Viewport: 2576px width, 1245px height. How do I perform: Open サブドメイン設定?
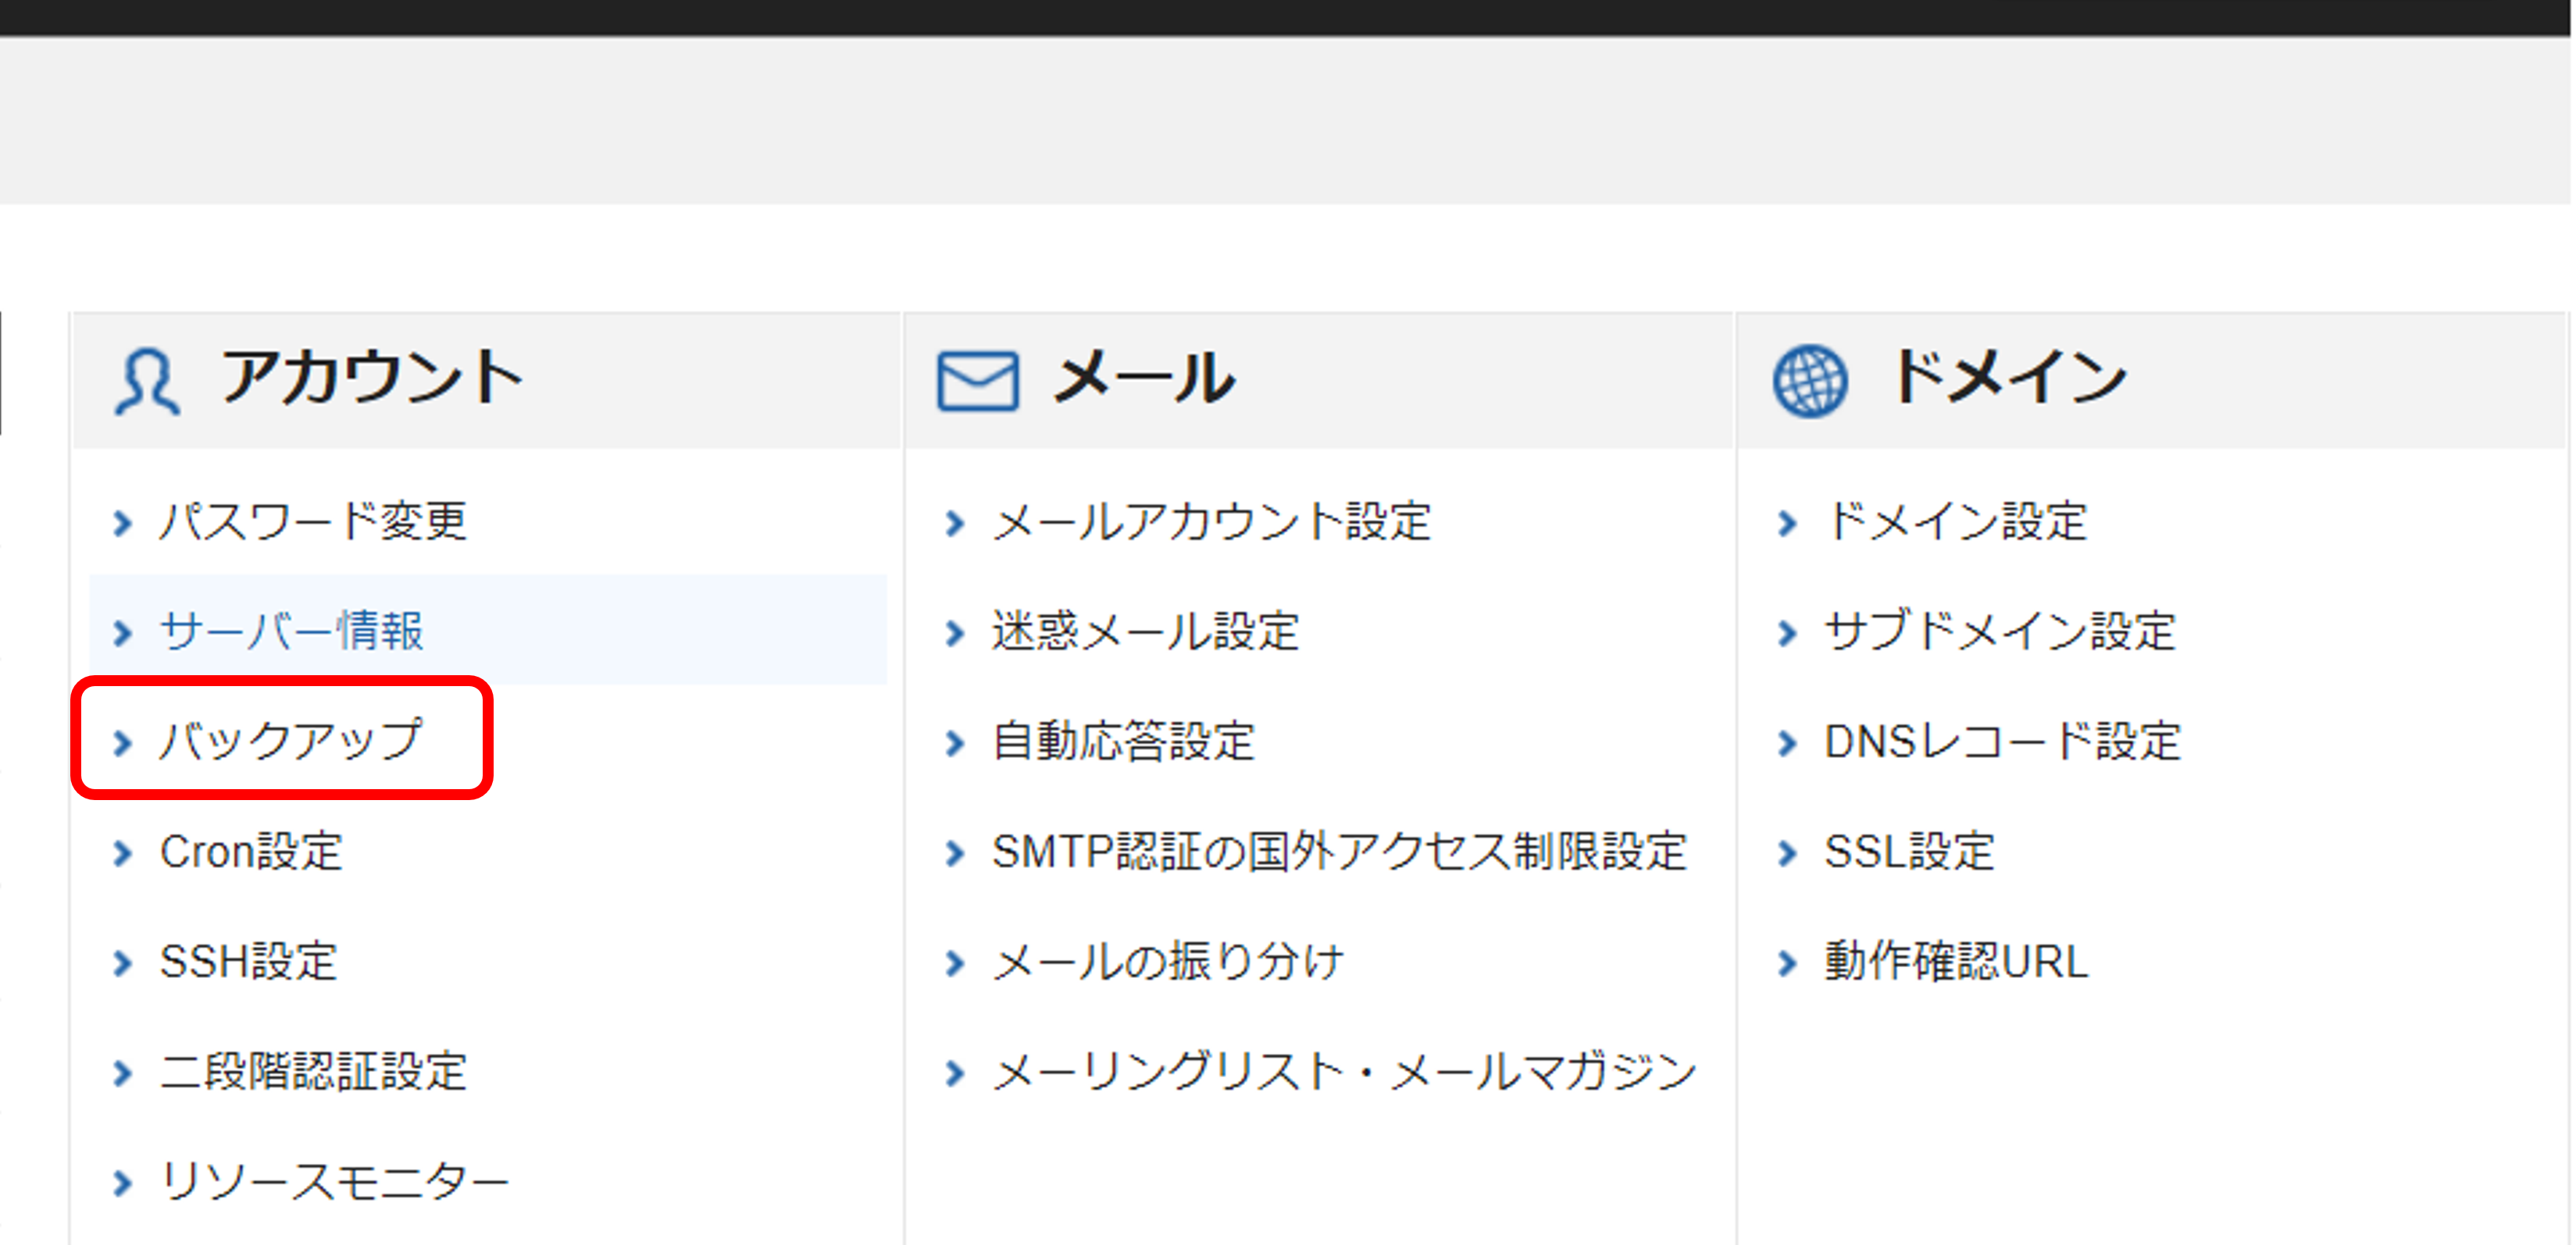[x=2000, y=631]
